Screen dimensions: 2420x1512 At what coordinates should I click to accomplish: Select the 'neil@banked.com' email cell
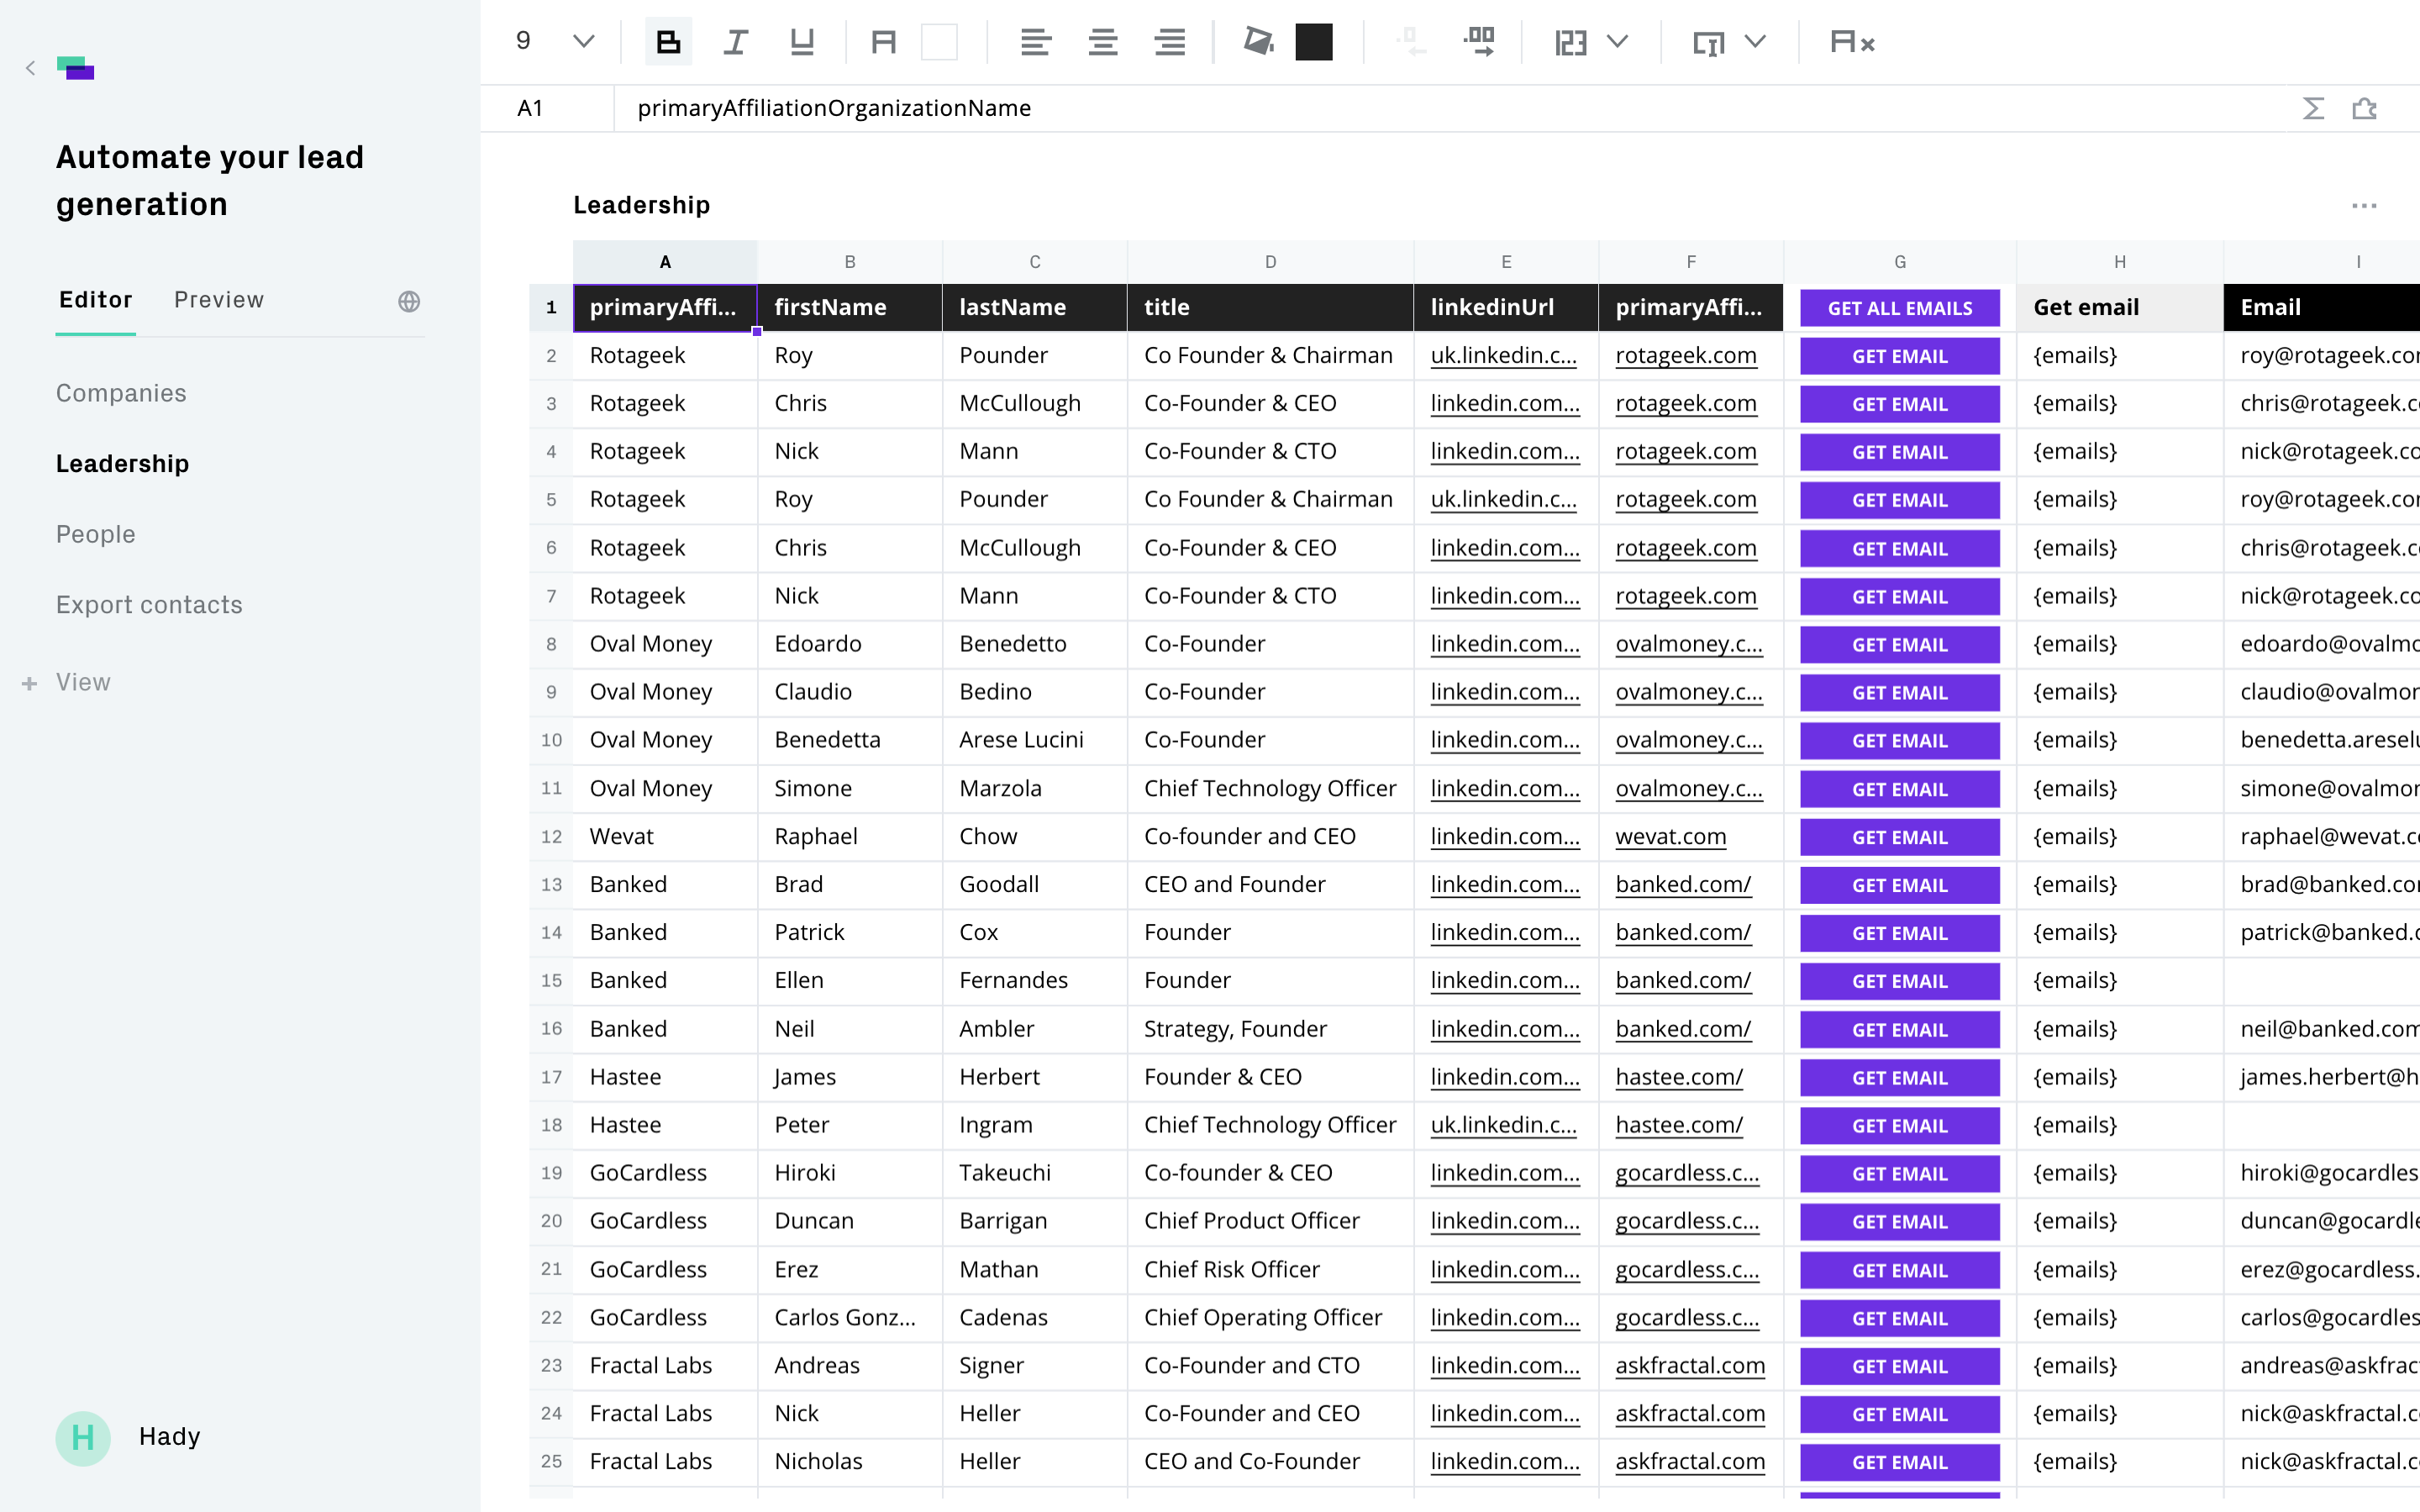pos(2321,1029)
